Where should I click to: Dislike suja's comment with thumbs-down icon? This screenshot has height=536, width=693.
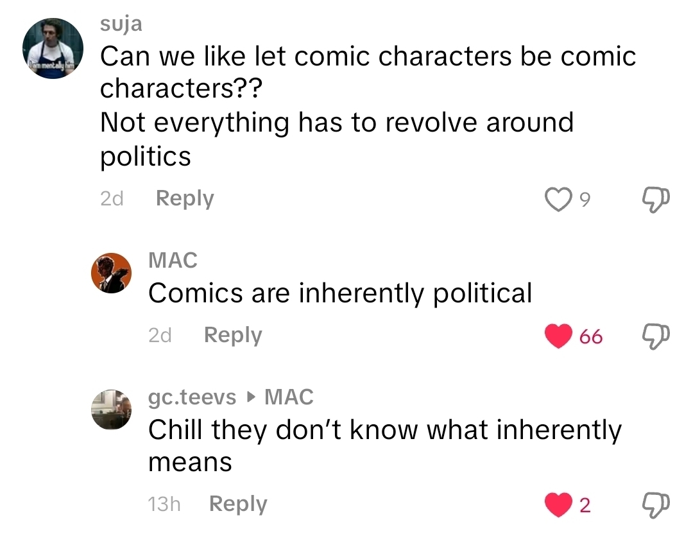tap(654, 200)
